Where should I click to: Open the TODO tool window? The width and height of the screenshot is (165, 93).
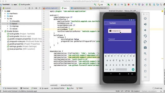(x=79, y=88)
